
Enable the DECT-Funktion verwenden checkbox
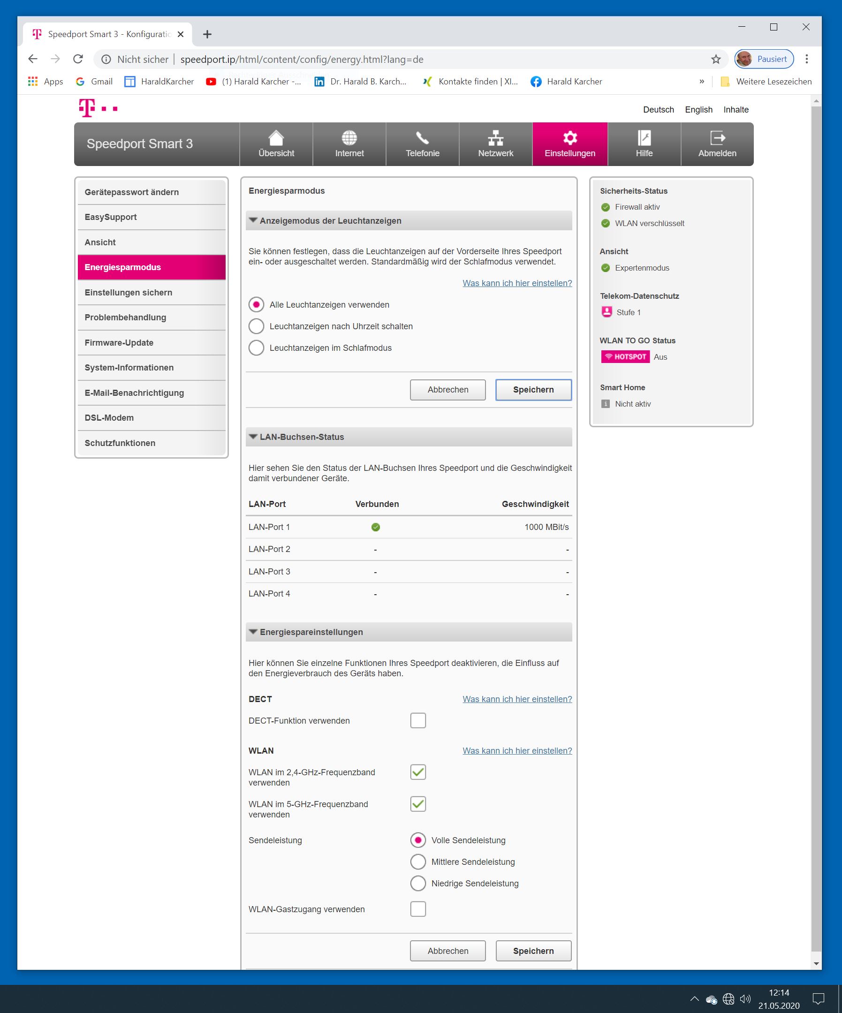tap(418, 720)
